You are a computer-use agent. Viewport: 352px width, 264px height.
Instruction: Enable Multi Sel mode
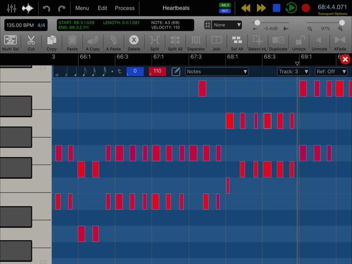click(10, 43)
